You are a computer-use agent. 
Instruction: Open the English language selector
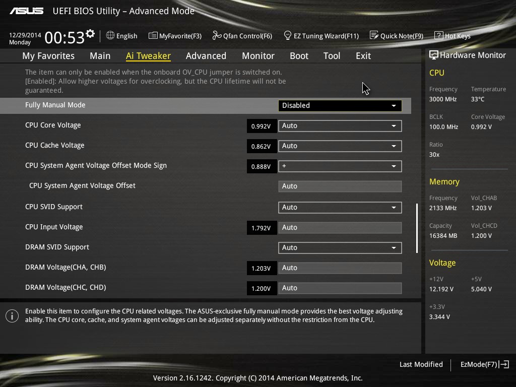[x=122, y=36]
